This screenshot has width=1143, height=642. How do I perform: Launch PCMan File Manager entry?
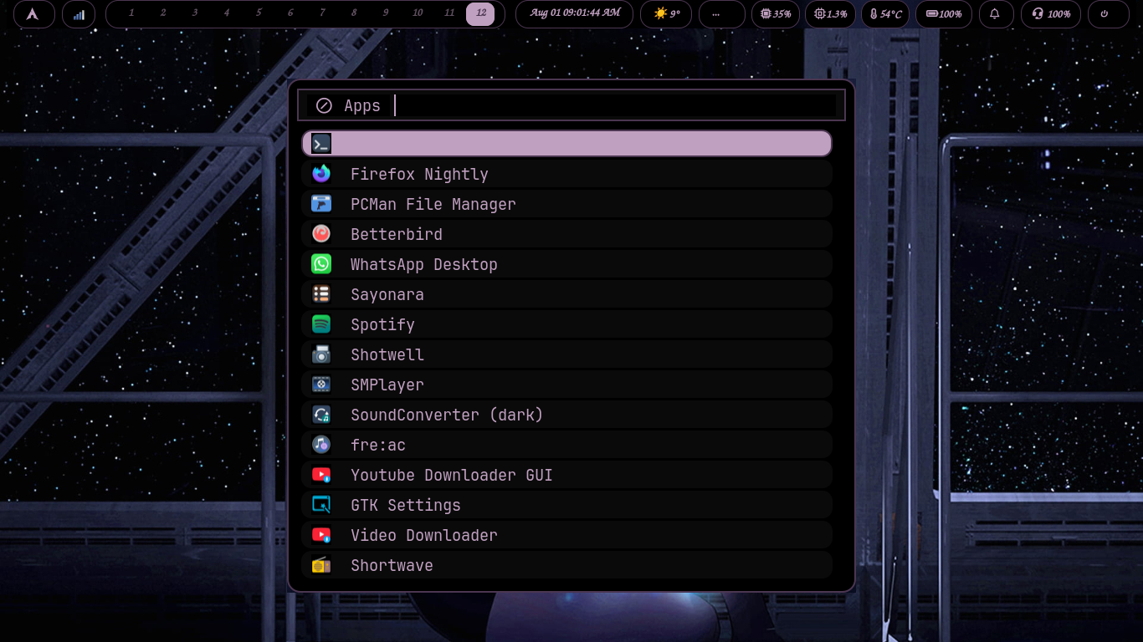tap(567, 204)
